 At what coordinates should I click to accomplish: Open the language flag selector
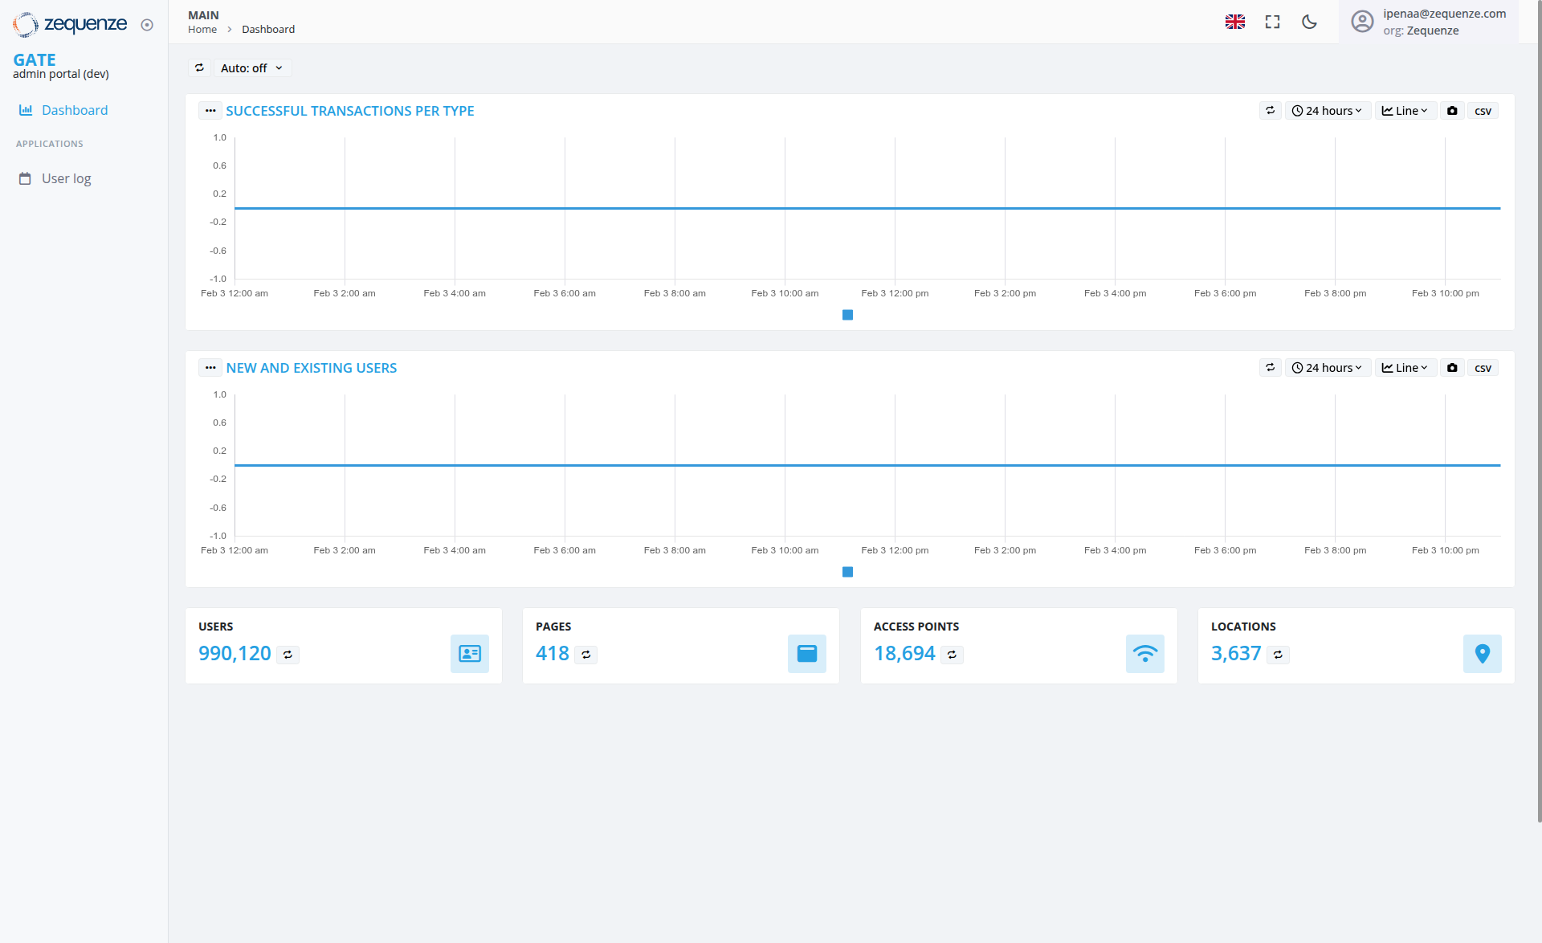(x=1235, y=22)
